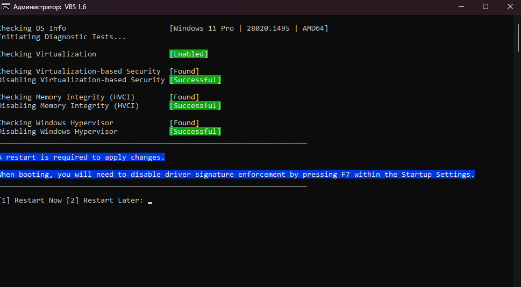Click the window title 'Администратор: VBS 1.6'
This screenshot has height=287, width=521.
(x=49, y=7)
